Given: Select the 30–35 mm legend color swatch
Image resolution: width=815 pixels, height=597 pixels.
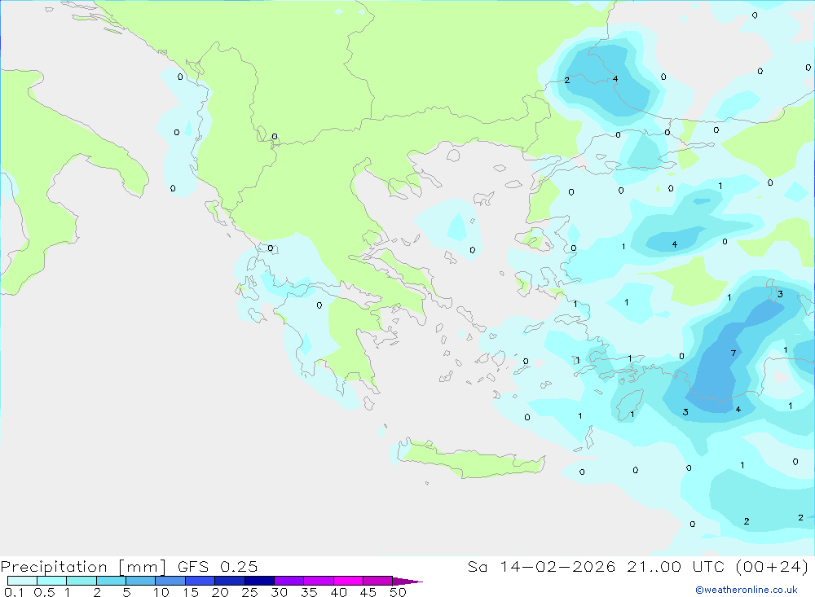Looking at the screenshot, I should point(289,581).
